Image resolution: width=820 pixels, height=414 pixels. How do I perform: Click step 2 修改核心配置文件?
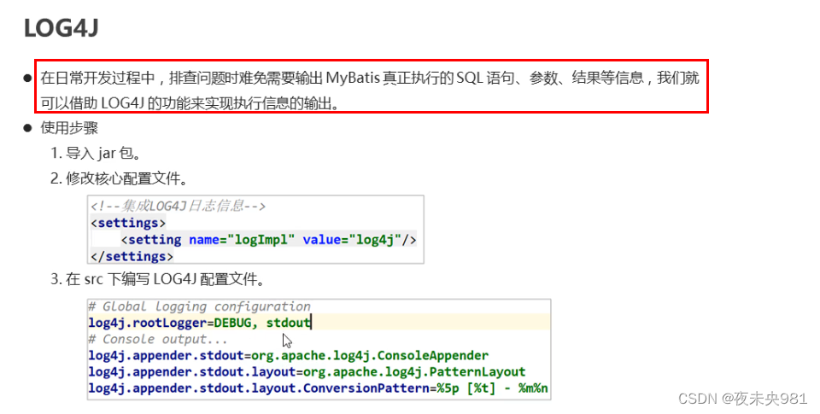point(119,178)
